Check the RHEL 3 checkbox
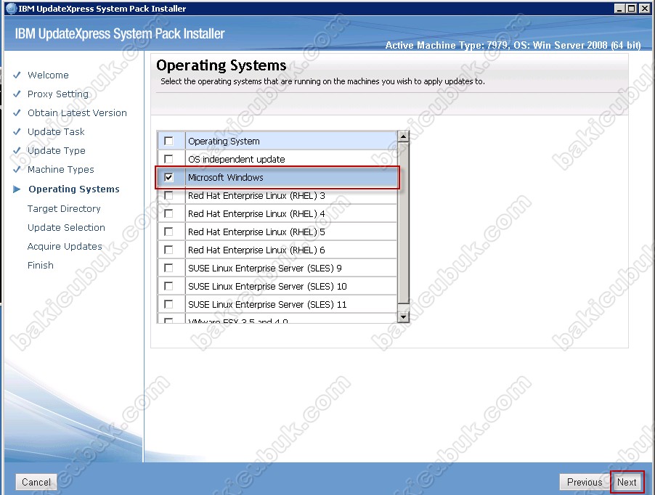This screenshot has height=495, width=655. pyautogui.click(x=168, y=195)
